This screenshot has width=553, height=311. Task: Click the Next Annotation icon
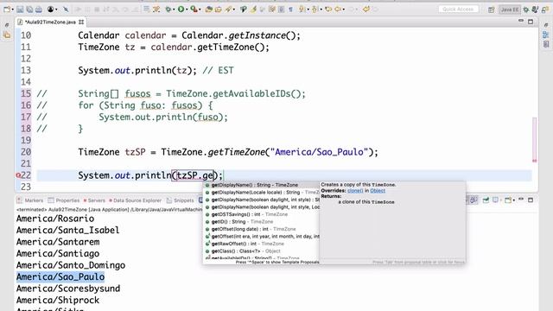click(x=302, y=10)
